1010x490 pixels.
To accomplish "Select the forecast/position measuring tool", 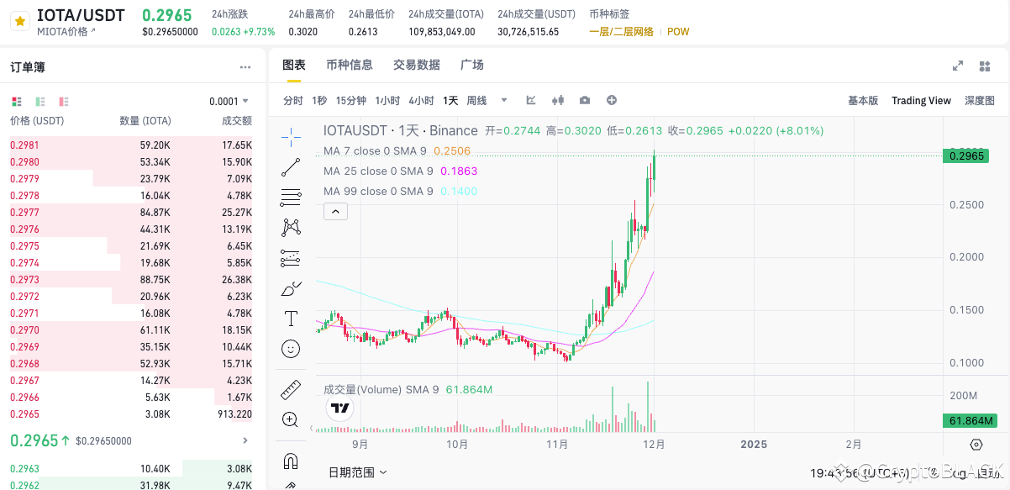I will pos(291,258).
